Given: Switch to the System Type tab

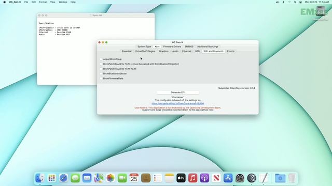Looking at the screenshot, I should 144,47.
